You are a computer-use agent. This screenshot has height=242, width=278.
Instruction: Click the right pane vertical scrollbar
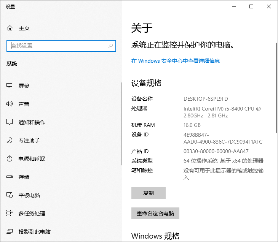(x=276, y=88)
